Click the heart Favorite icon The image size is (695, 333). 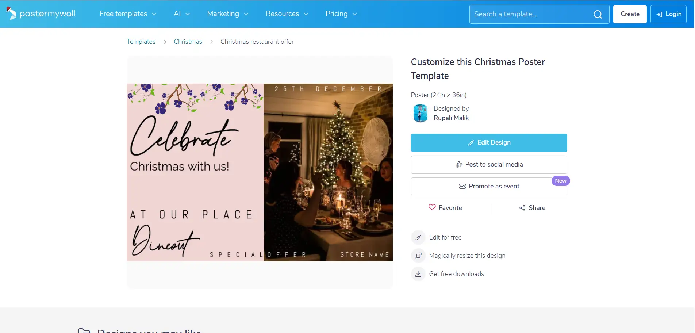coord(432,207)
